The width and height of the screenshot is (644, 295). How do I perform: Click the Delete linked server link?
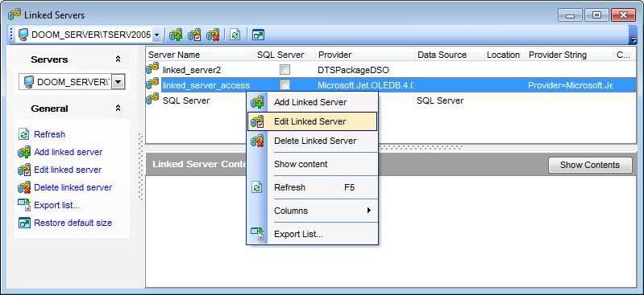coord(73,187)
